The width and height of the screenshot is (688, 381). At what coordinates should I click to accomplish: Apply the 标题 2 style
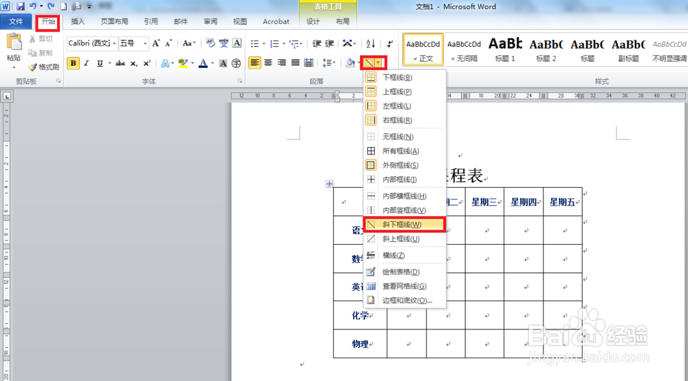tap(546, 50)
